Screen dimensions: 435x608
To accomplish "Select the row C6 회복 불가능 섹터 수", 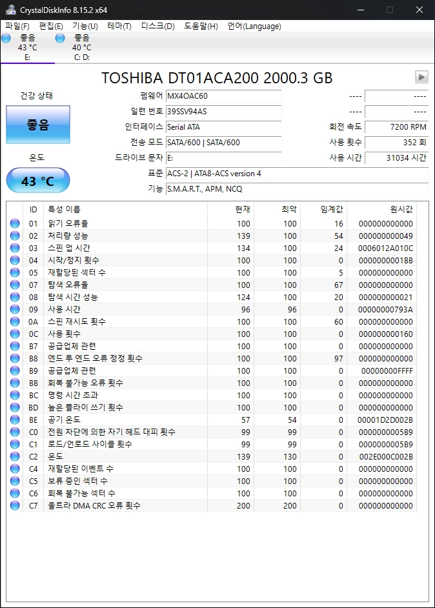I will coord(212,493).
